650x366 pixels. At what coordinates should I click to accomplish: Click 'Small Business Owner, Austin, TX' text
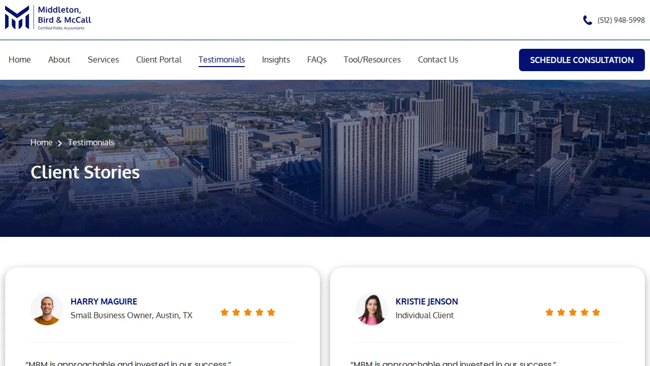click(x=132, y=315)
